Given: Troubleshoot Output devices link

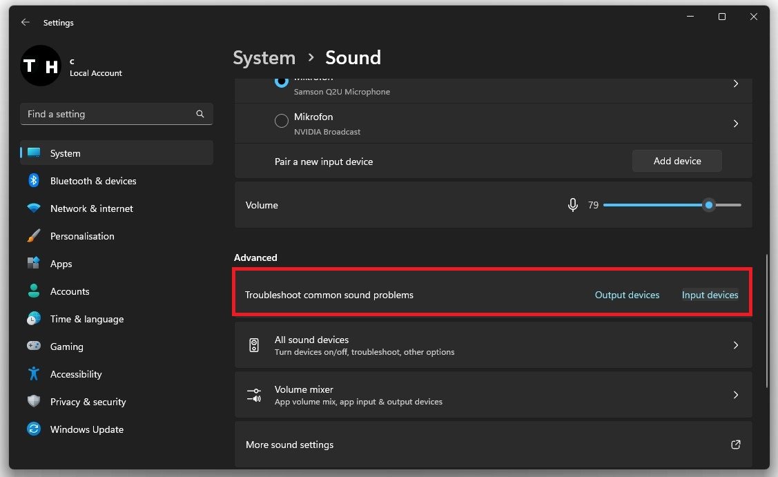Looking at the screenshot, I should pyautogui.click(x=627, y=295).
